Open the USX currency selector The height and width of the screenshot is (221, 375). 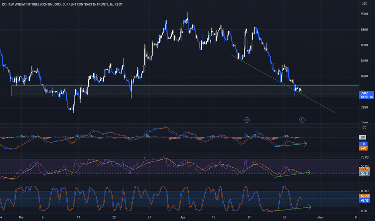(x=364, y=4)
